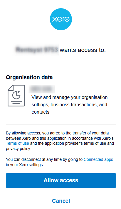Click the organisation data report document icon

(16, 96)
